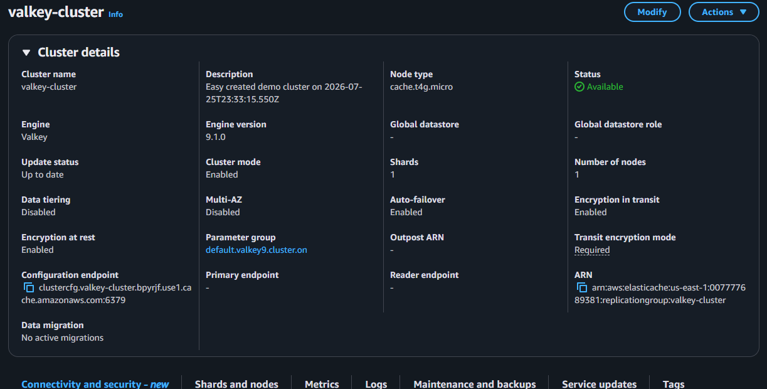Viewport: 767px width, 389px height.
Task: Click the 'Easy created demo cluster' description text
Action: point(284,93)
